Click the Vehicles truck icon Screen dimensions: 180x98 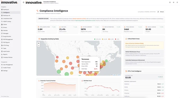pos(2,31)
